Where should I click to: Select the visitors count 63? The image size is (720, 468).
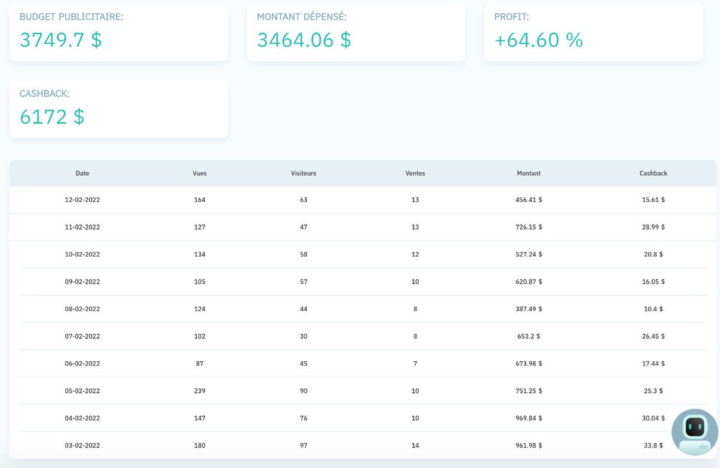click(304, 200)
